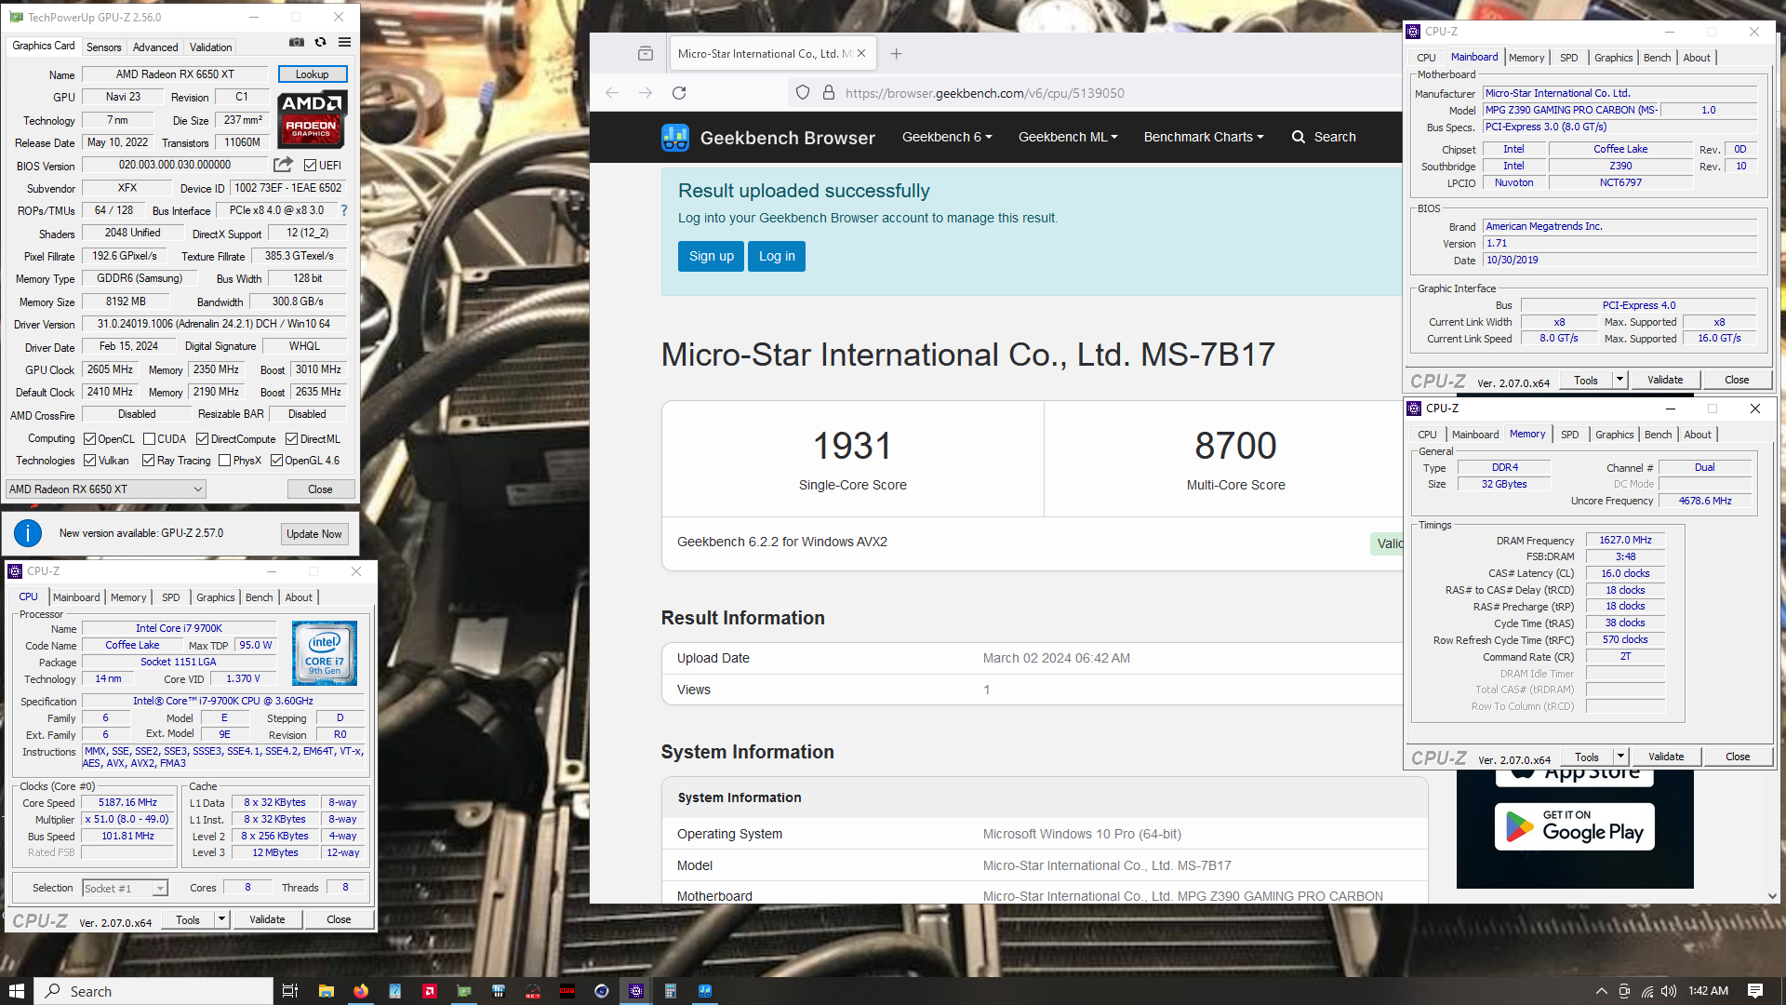Screen dimensions: 1786x1005
Task: Toggle the Vulkan checkbox
Action: 90,461
